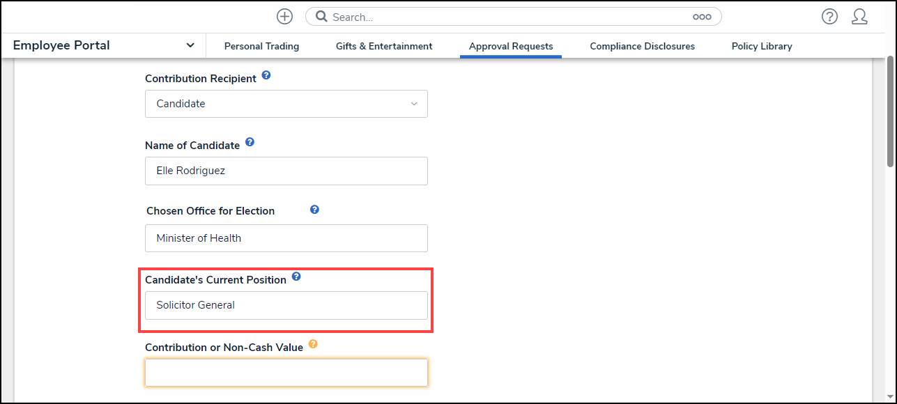Go to the Compliance Disclosures tab
This screenshot has width=897, height=404.
point(642,46)
